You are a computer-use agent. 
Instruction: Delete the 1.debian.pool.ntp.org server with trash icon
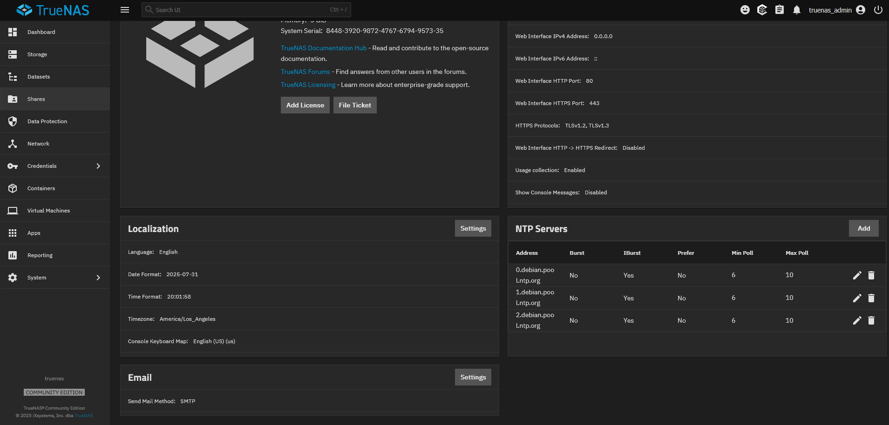pyautogui.click(x=871, y=298)
